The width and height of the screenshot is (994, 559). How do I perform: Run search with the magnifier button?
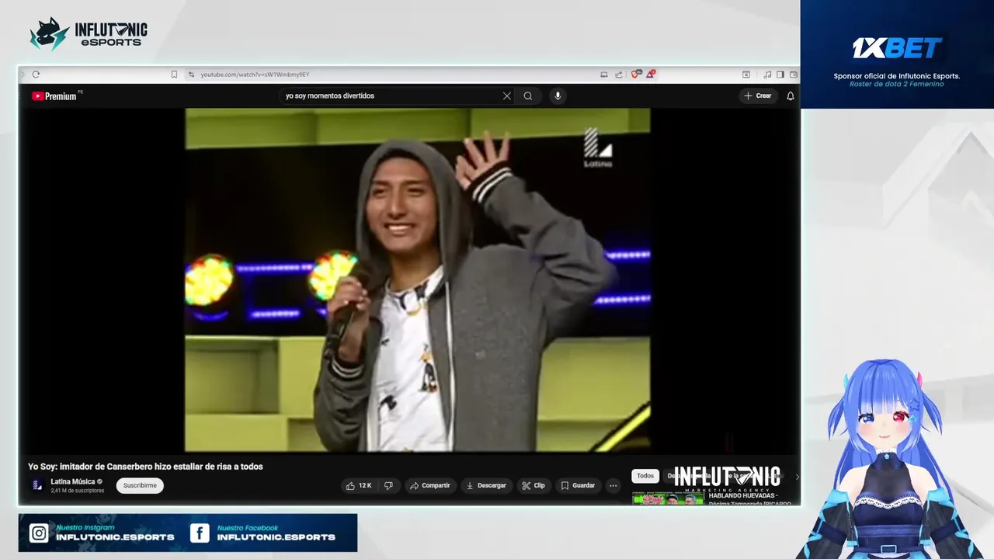528,96
